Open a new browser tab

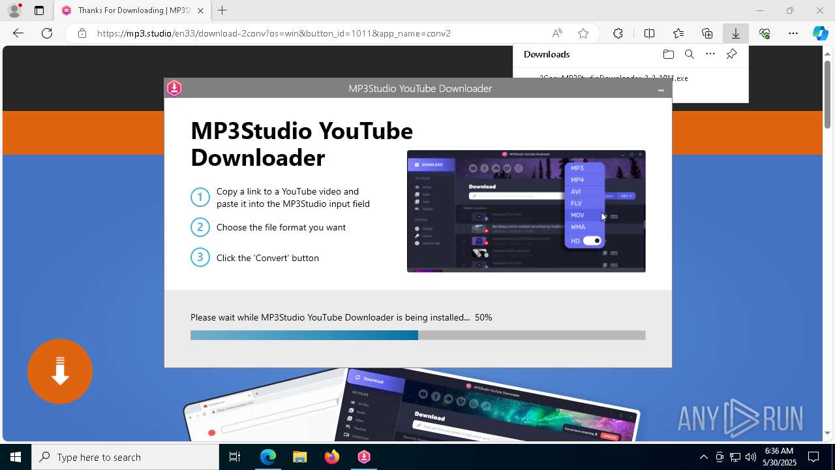coord(222,10)
